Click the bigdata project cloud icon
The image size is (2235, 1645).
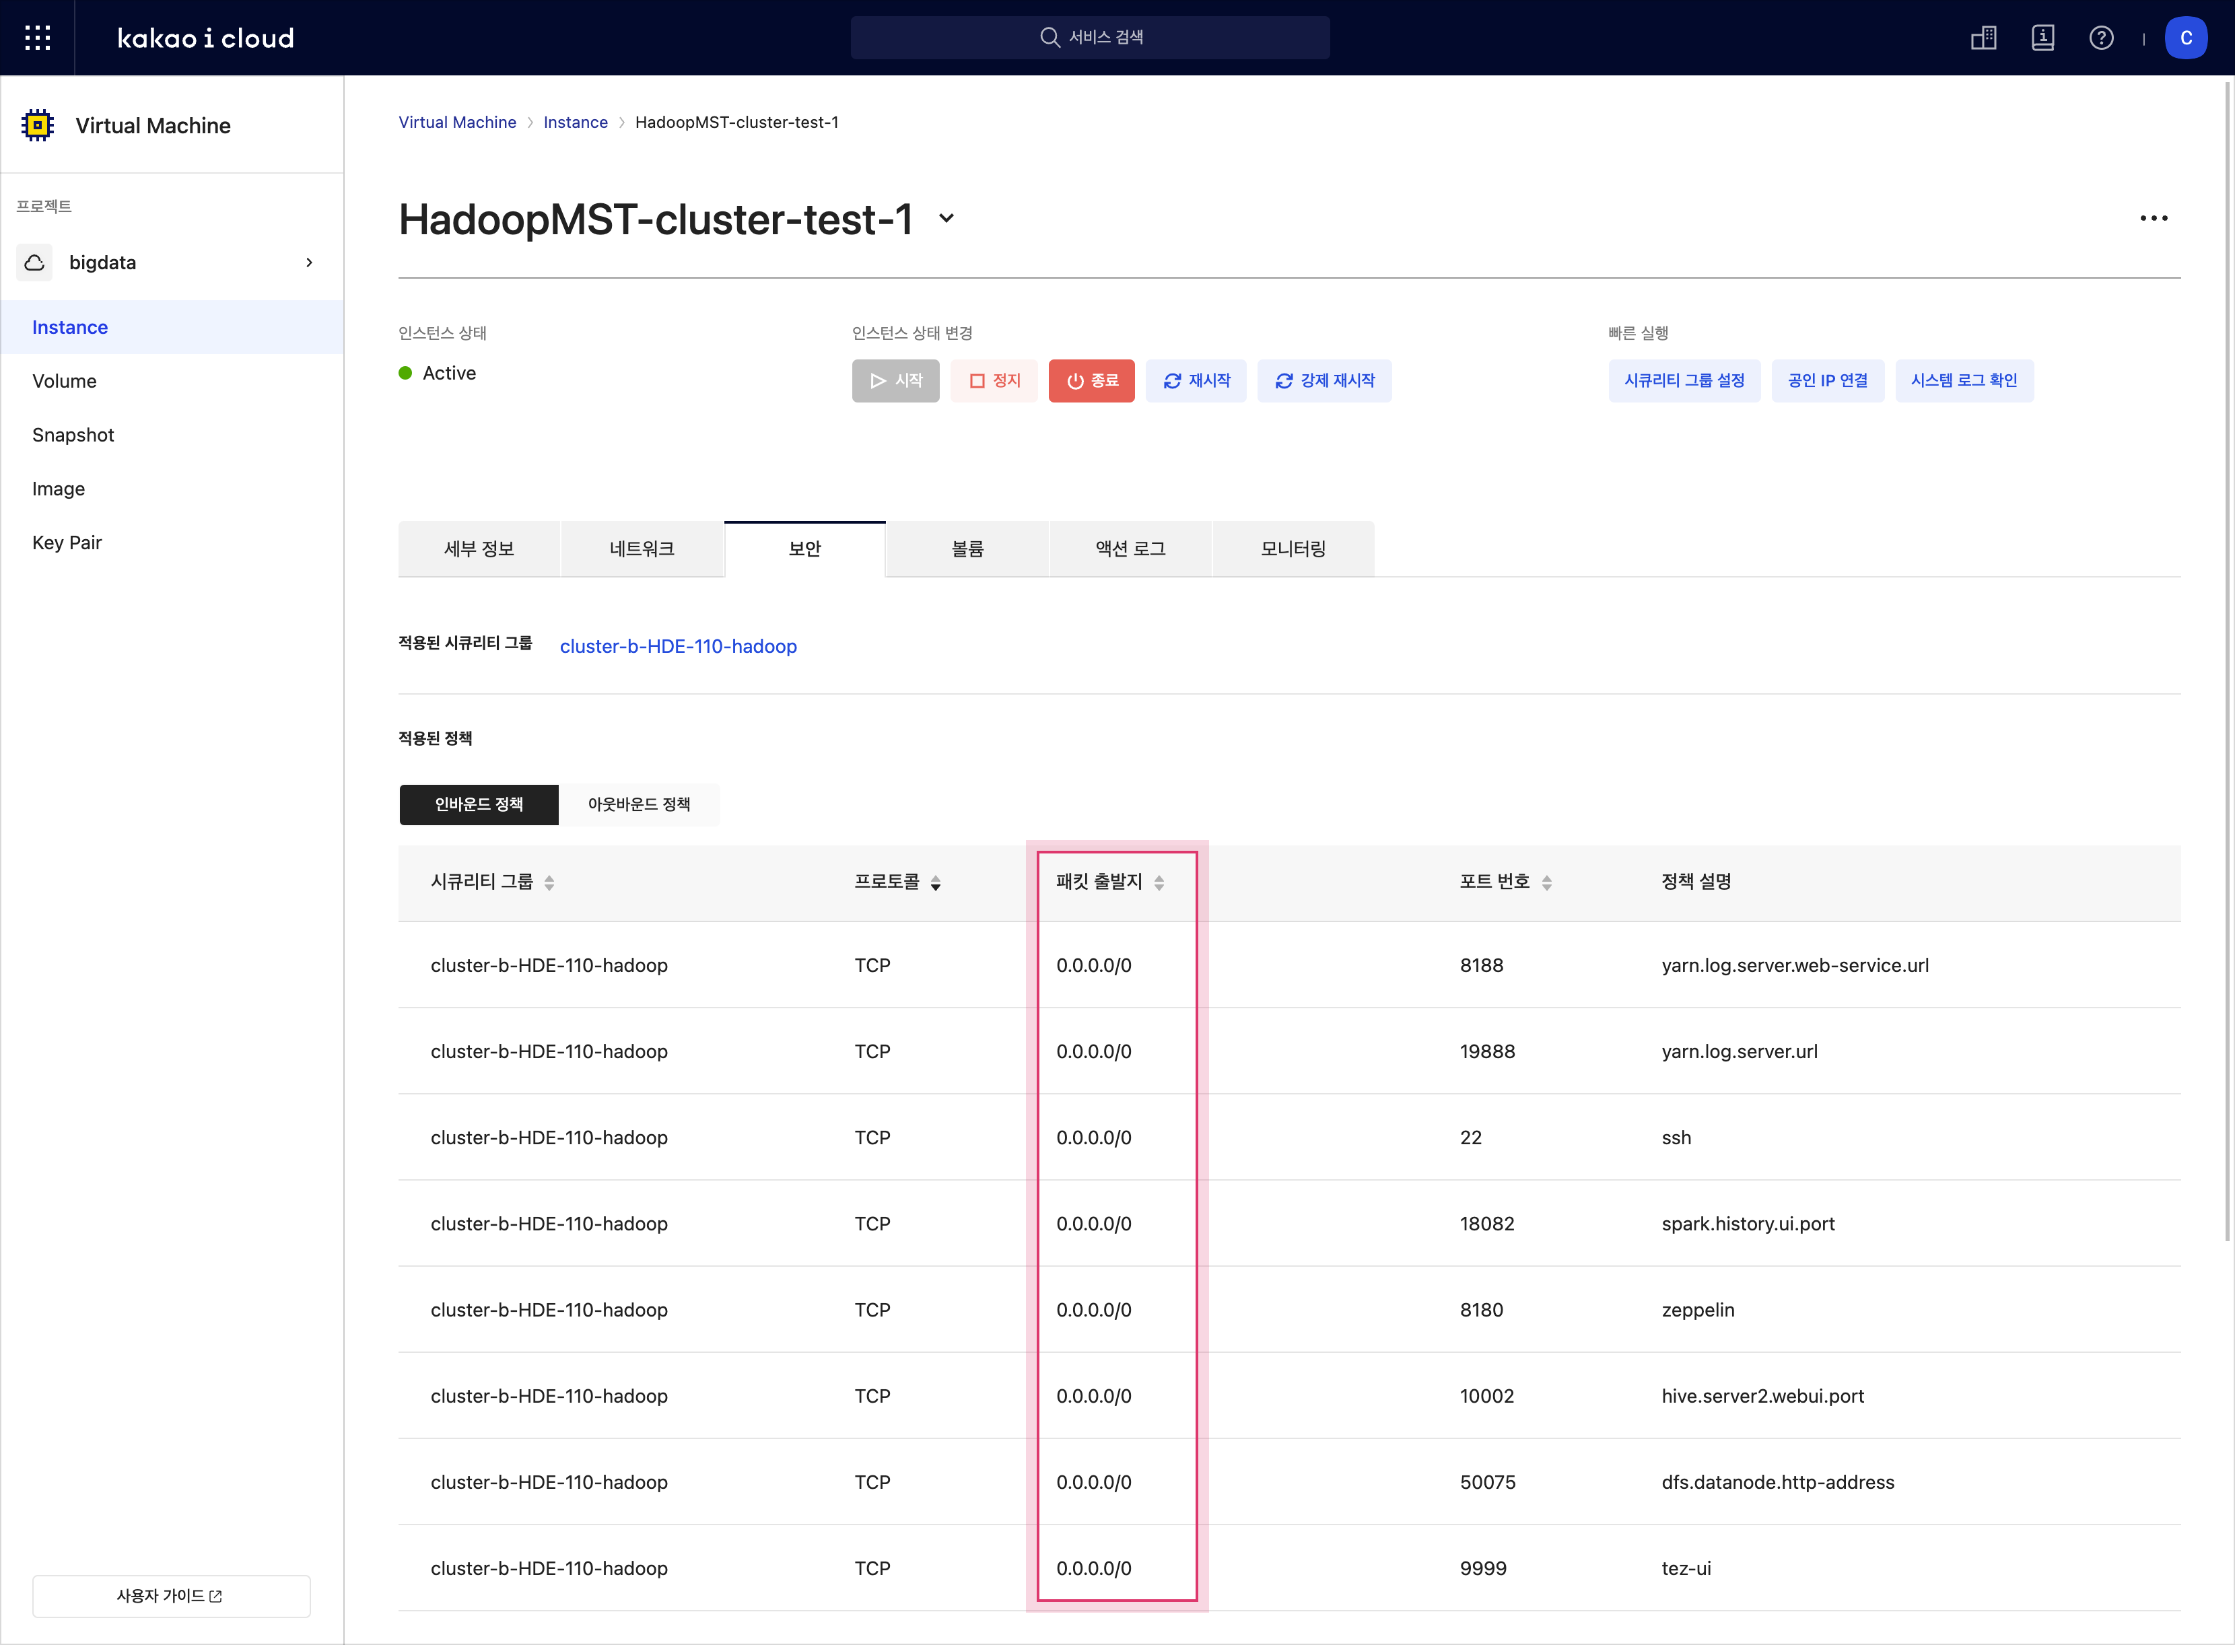[35, 263]
